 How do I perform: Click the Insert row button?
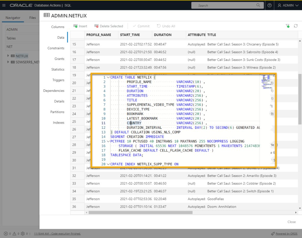coord(80,26)
